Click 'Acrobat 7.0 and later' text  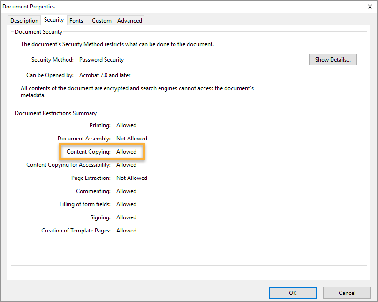click(x=105, y=75)
